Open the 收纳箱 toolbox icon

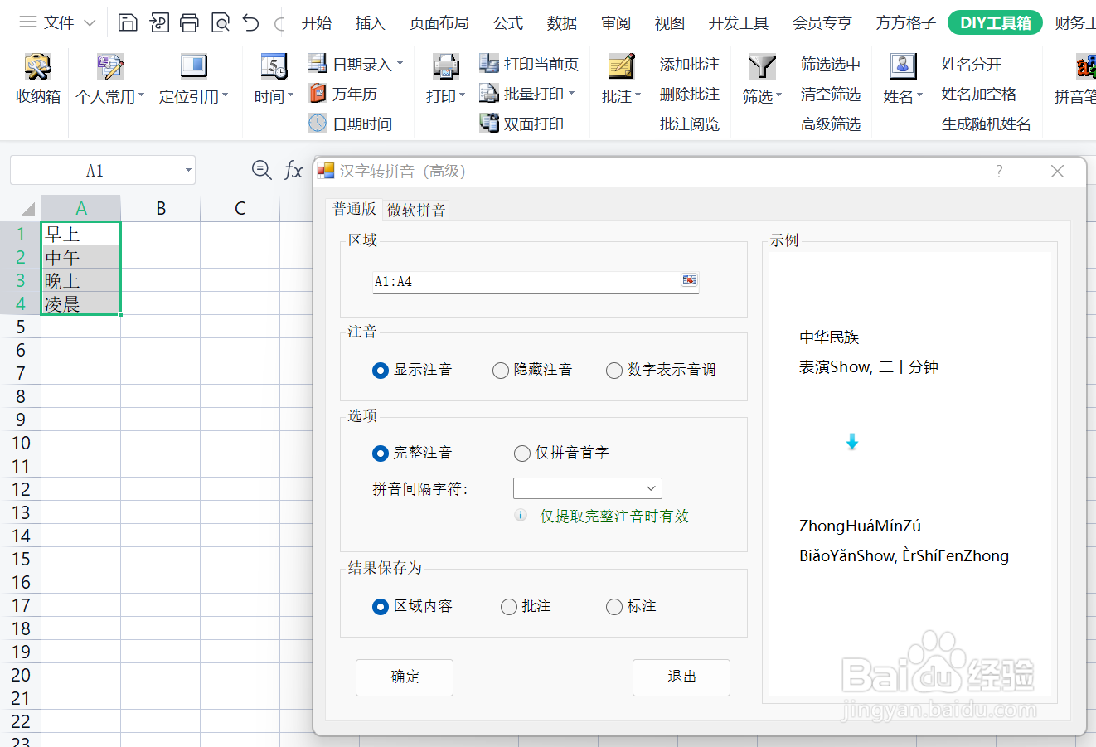[x=38, y=66]
